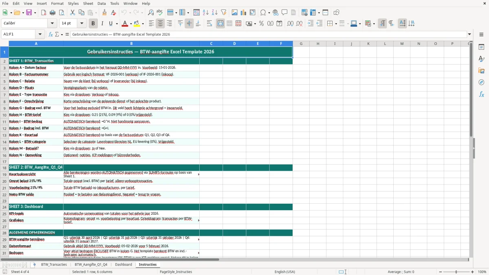The width and height of the screenshot is (489, 275).
Task: Open the borders dropdown arrow
Action: click(x=335, y=24)
